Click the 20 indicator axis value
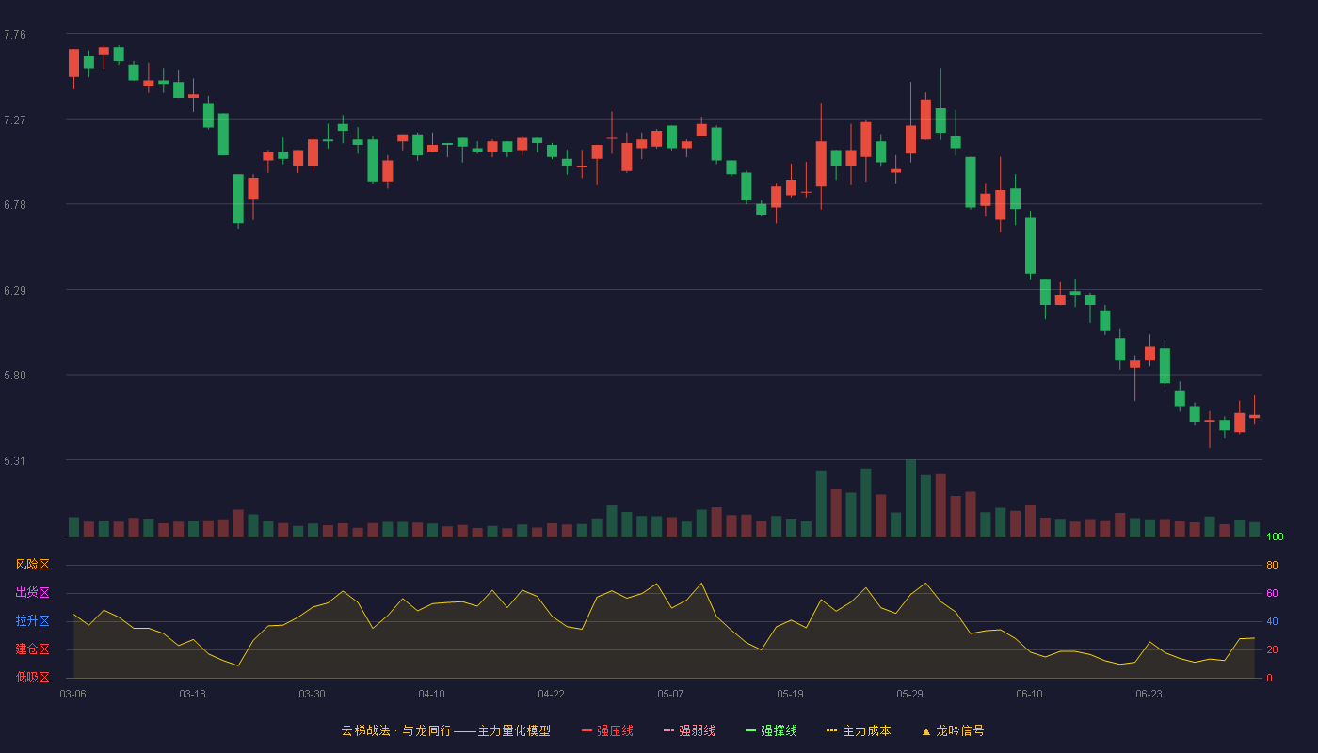The height and width of the screenshot is (753, 1318). point(1272,649)
